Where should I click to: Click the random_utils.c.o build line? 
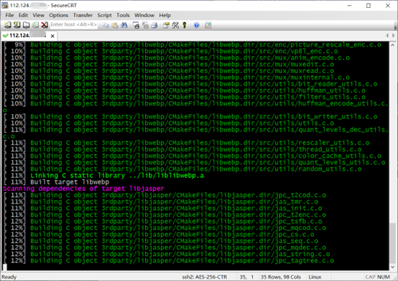click(x=182, y=168)
